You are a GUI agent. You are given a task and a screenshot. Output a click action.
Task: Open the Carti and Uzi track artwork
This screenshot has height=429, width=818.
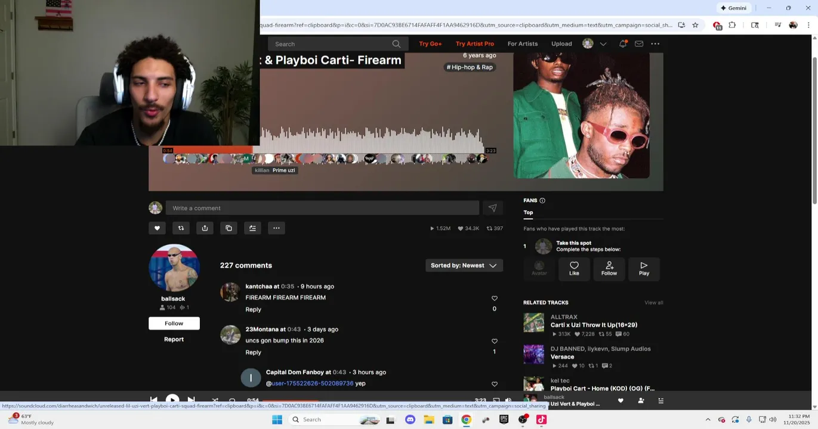(582, 116)
